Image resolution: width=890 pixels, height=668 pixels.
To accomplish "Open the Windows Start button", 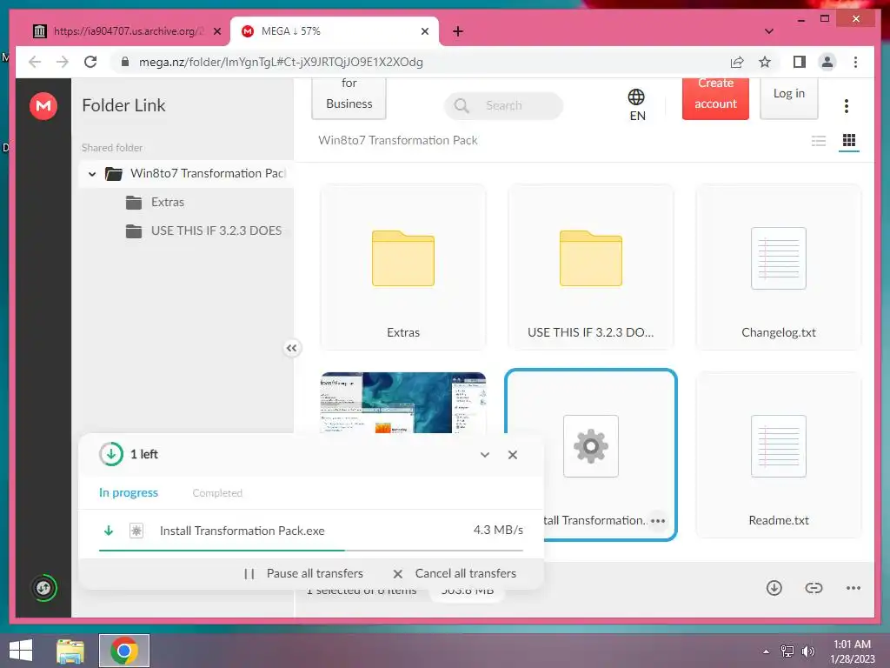I will click(21, 651).
